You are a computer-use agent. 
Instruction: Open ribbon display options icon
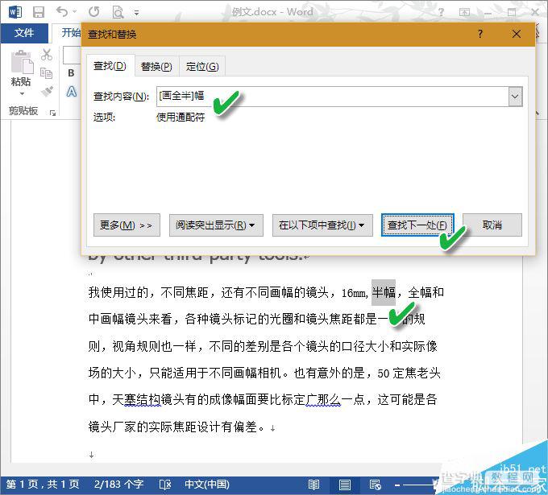point(464,12)
